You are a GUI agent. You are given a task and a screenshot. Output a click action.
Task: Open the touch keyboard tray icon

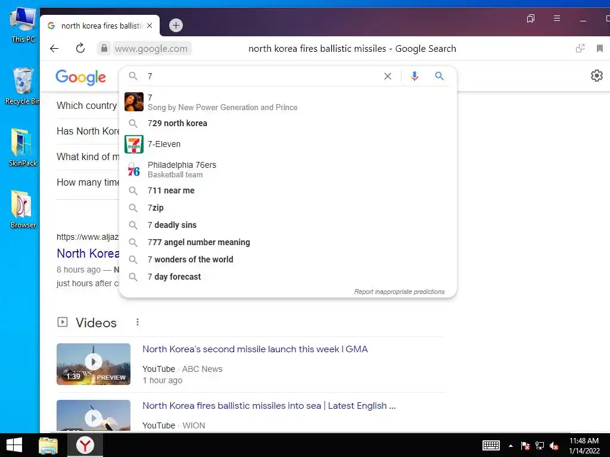coord(491,445)
